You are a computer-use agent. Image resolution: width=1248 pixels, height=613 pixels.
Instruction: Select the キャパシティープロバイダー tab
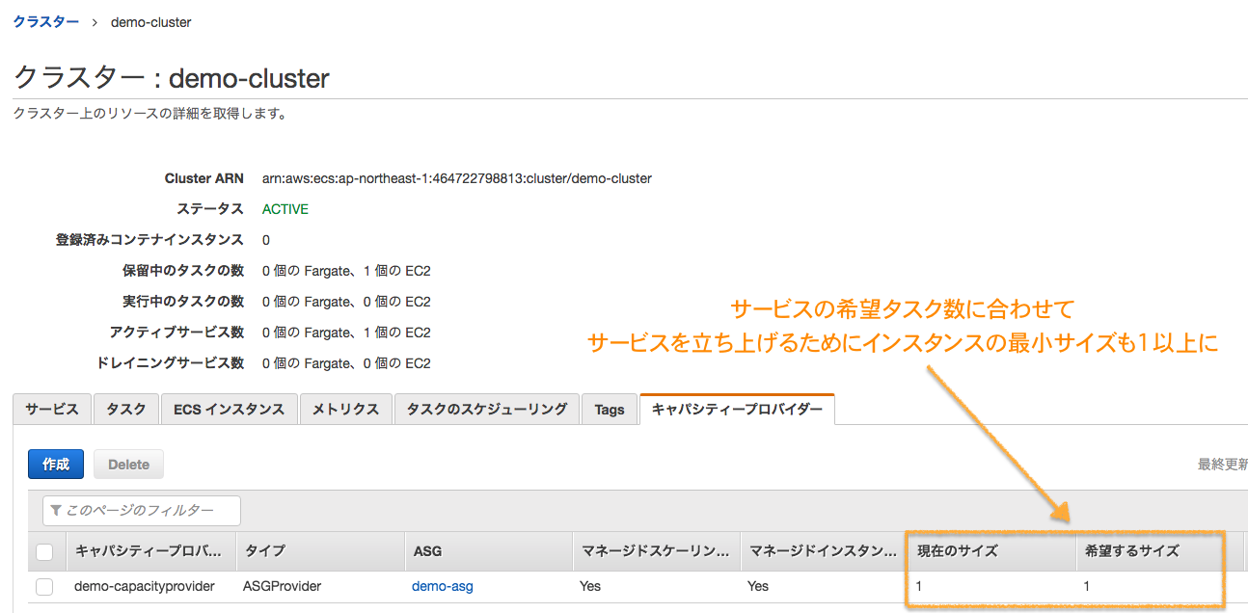[737, 409]
